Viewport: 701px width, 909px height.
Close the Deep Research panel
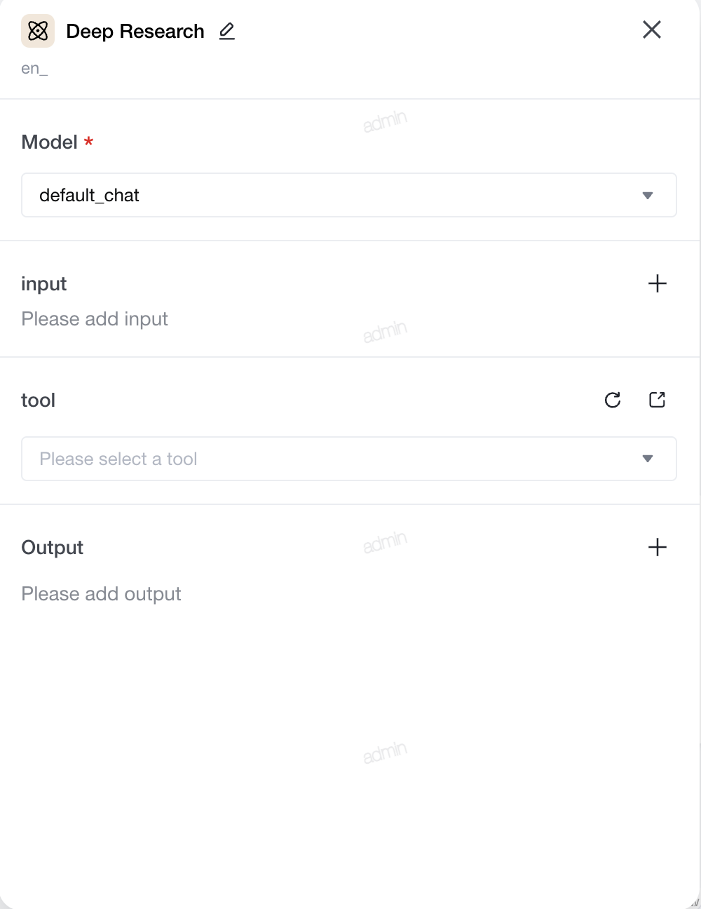(x=652, y=29)
